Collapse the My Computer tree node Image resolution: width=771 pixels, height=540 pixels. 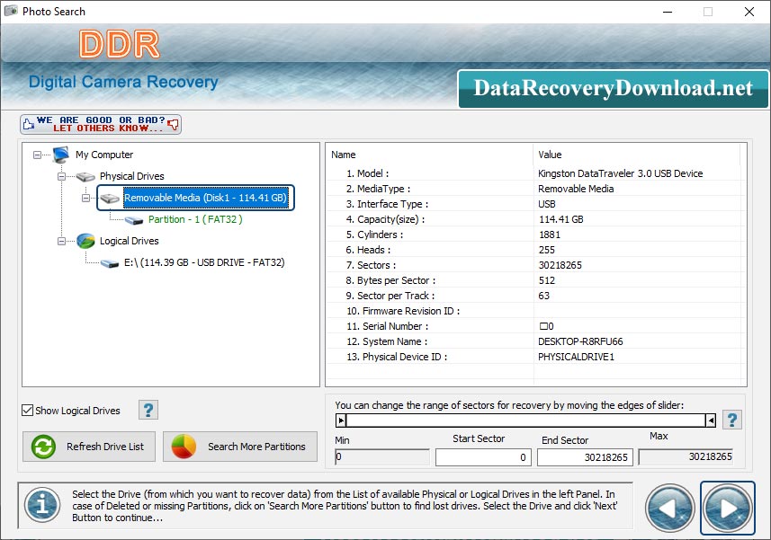(x=38, y=155)
